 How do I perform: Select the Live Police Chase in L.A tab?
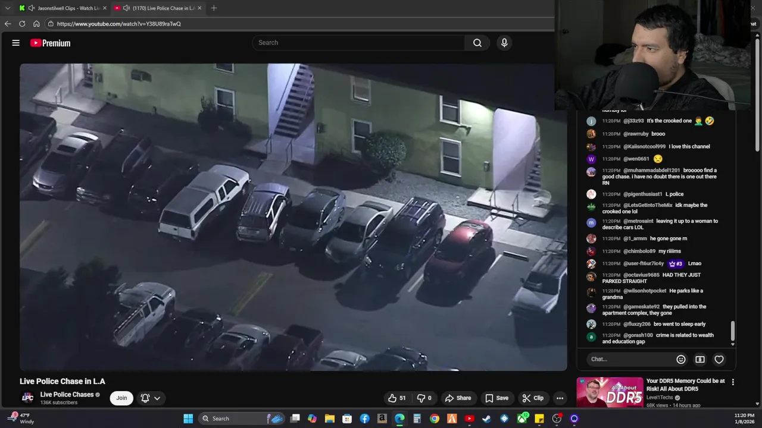159,8
